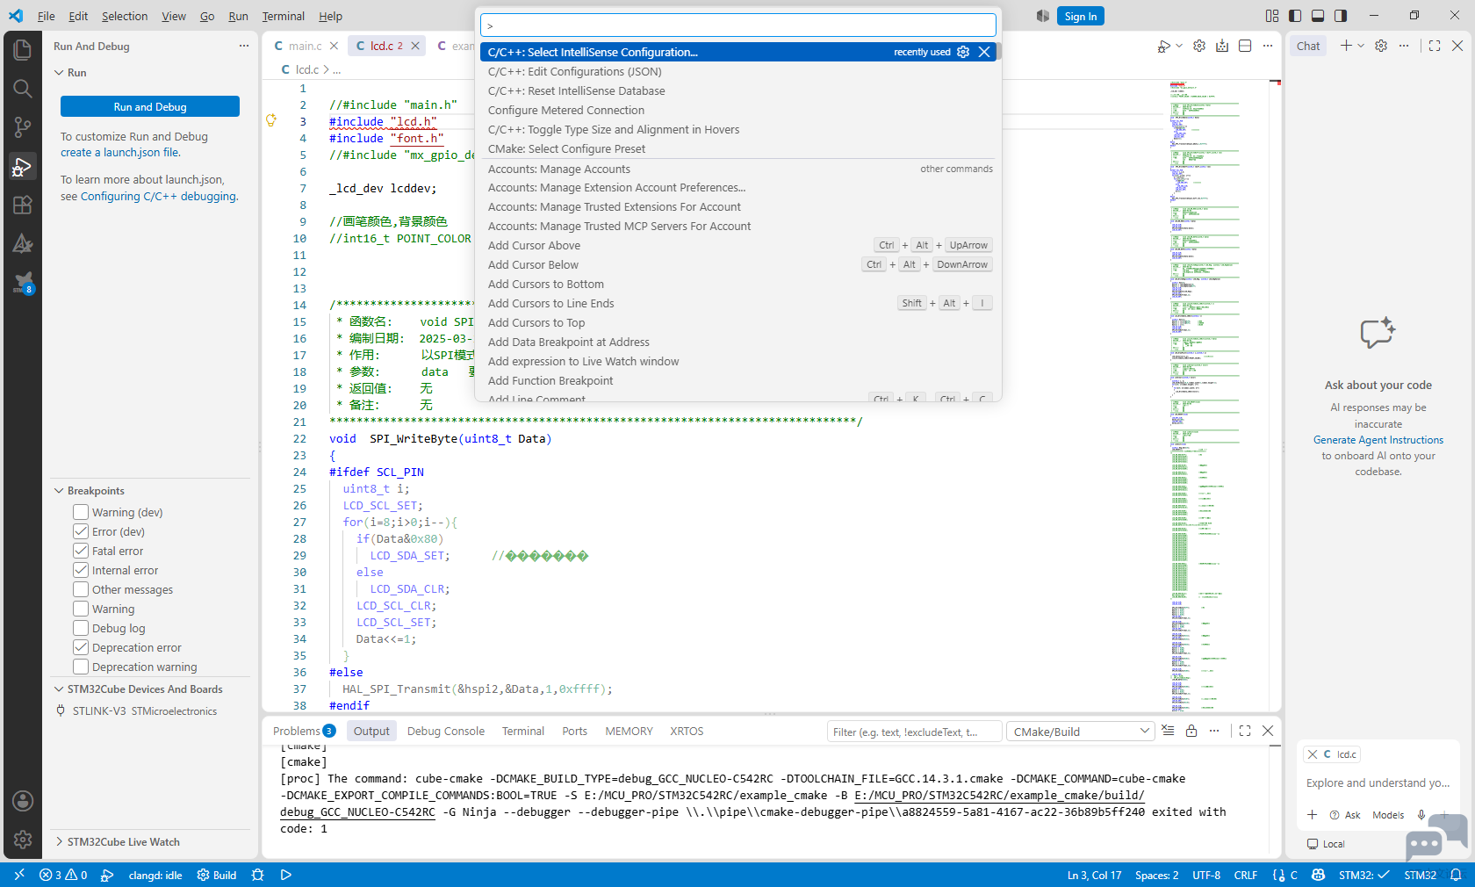1475x887 pixels.
Task: Click configure gear on IntelliSense Configuration entry
Action: (963, 52)
